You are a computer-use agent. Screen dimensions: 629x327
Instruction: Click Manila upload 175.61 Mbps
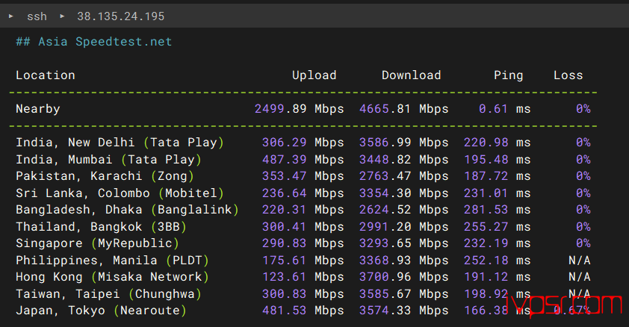(303, 261)
